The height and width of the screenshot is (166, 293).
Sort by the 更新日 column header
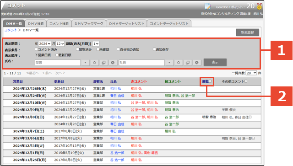(x=59, y=81)
